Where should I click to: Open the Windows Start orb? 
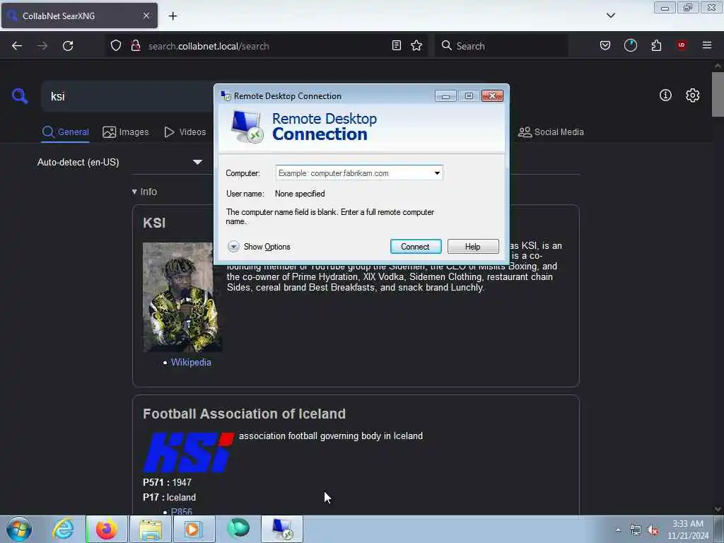(19, 529)
